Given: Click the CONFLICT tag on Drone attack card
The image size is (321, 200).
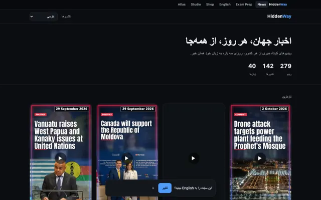Looking at the screenshot, I should [x=241, y=114].
